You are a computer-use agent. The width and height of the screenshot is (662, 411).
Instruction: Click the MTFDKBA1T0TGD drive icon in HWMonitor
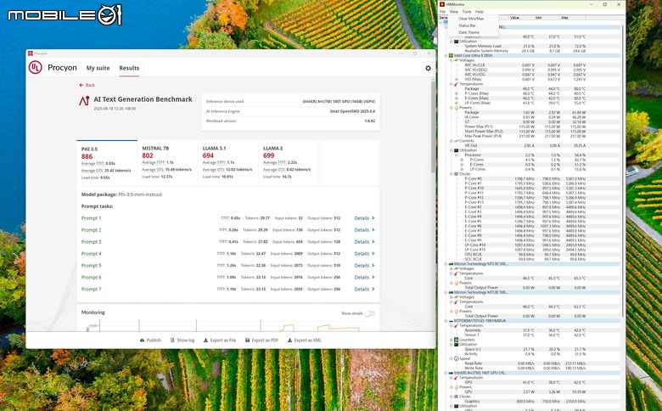pyautogui.click(x=451, y=321)
